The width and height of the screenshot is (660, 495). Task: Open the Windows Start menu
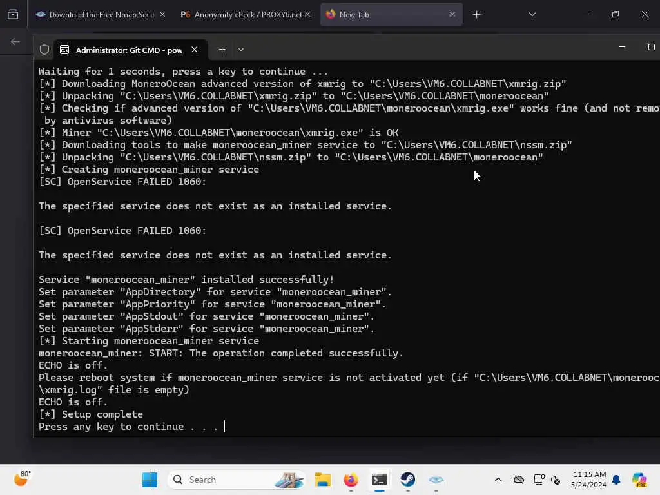[150, 480]
